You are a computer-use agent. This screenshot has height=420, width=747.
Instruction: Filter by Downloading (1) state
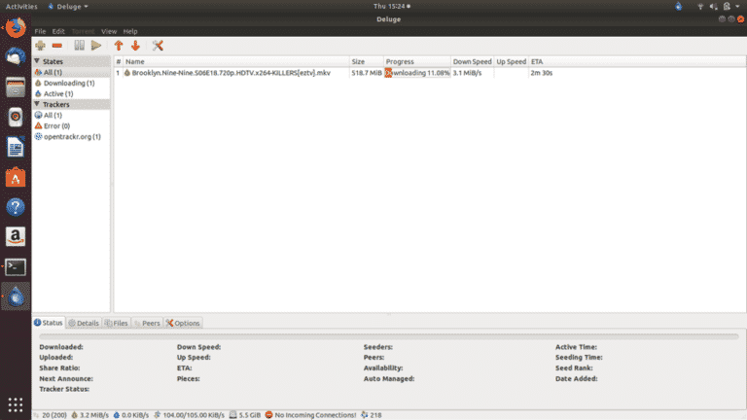tap(71, 83)
